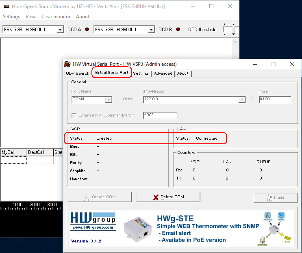
Task: Click the DCD B indicator light
Action: coord(178,29)
